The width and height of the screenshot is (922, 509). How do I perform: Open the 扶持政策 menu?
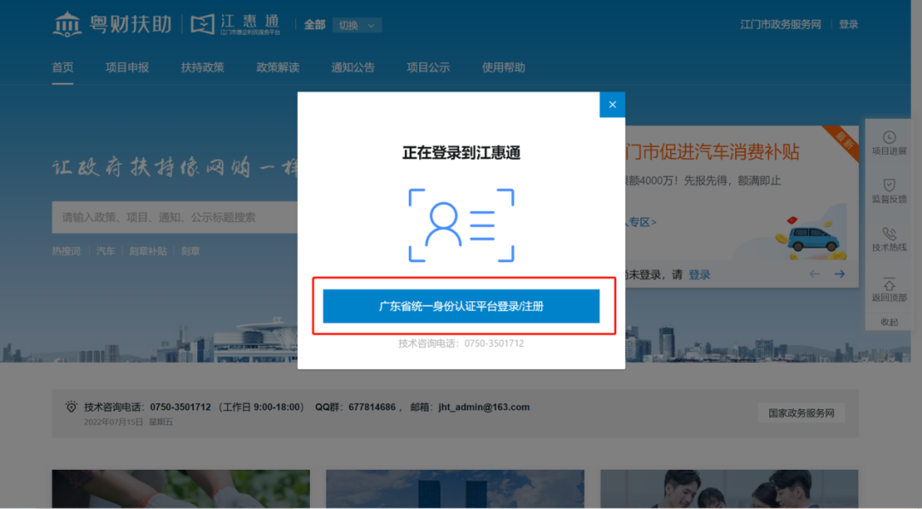click(202, 67)
